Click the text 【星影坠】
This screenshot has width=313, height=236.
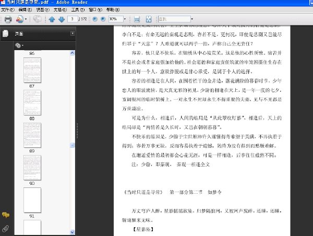point(143,229)
